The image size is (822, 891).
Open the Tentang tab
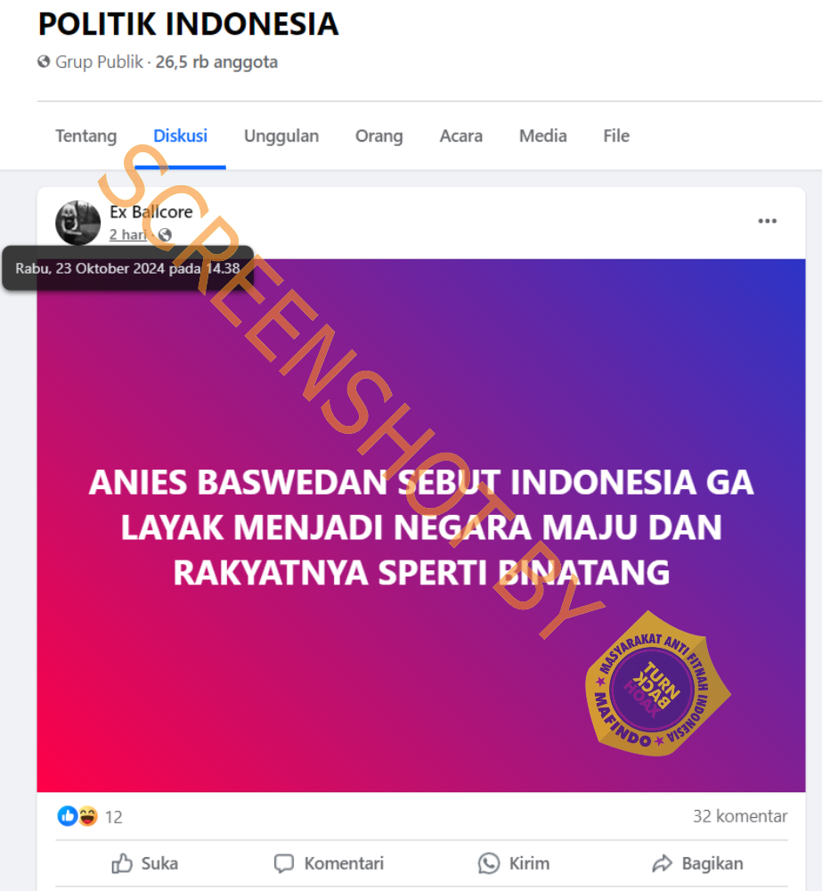(x=85, y=135)
